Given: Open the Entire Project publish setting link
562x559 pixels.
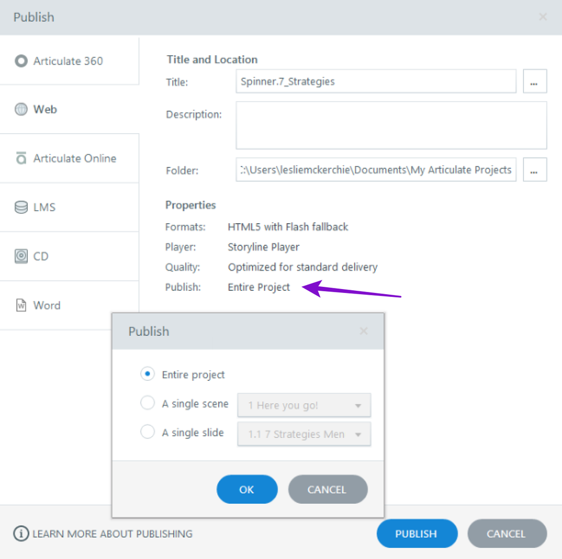Looking at the screenshot, I should [259, 287].
